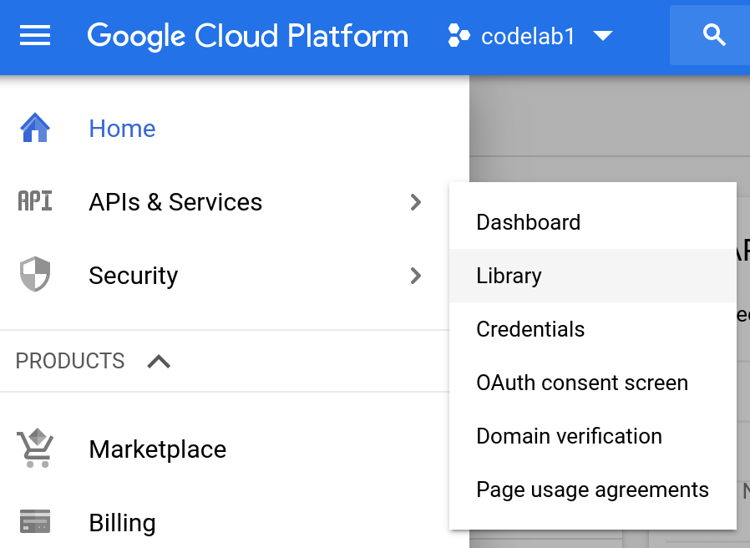Screen dimensions: 750x548
Task: Collapse the PRODUCTS section
Action: click(159, 361)
